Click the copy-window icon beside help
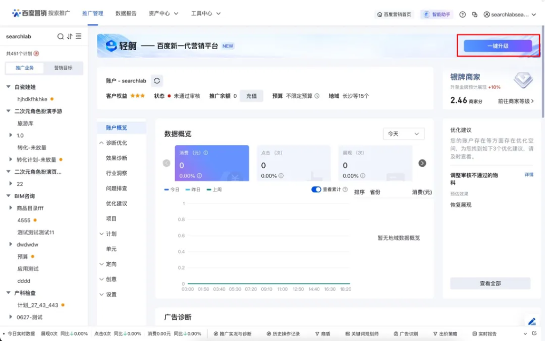The width and height of the screenshot is (545, 341). click(x=474, y=14)
